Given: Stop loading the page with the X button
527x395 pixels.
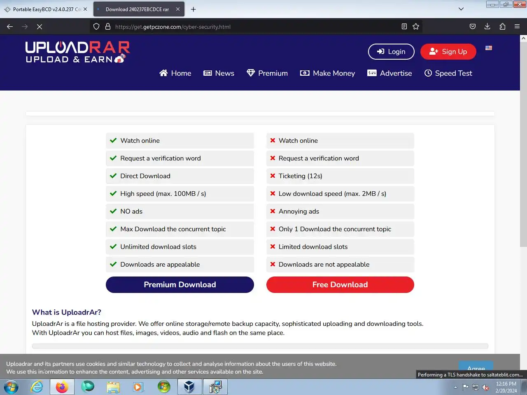Looking at the screenshot, I should click(x=40, y=27).
